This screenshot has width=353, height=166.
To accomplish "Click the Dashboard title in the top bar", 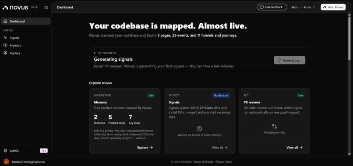I will coord(65,7).
